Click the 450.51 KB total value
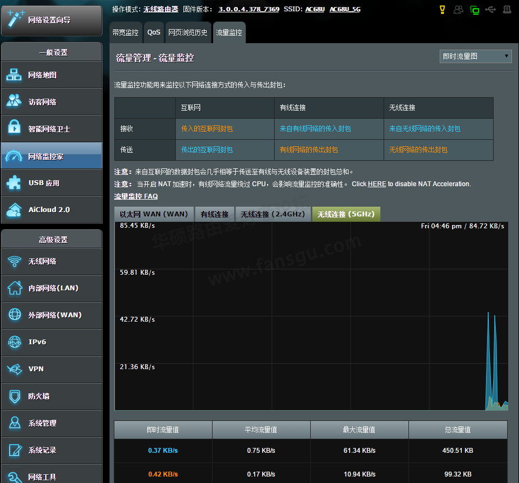 click(457, 451)
